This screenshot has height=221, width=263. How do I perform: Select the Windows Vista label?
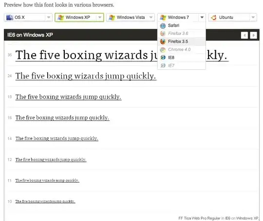[131, 17]
